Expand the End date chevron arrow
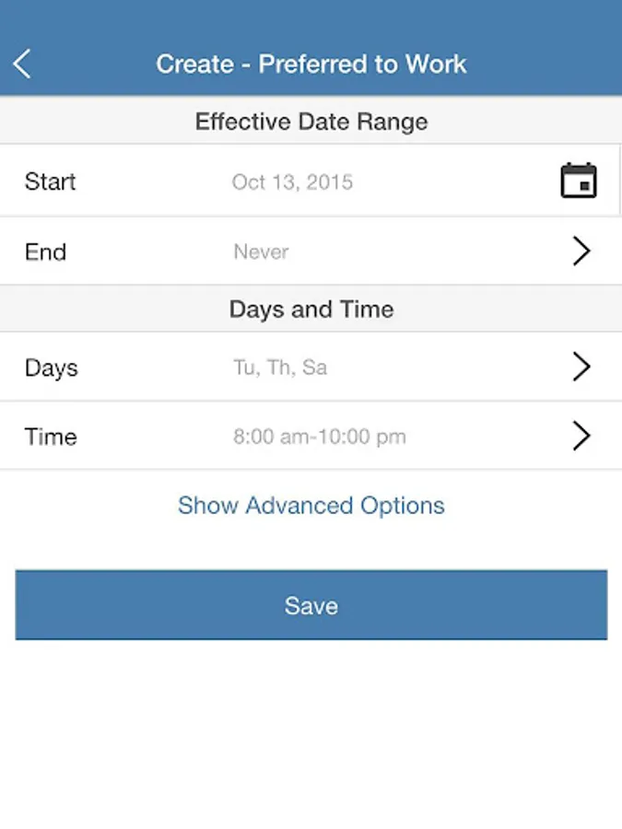The image size is (622, 829). tap(581, 251)
